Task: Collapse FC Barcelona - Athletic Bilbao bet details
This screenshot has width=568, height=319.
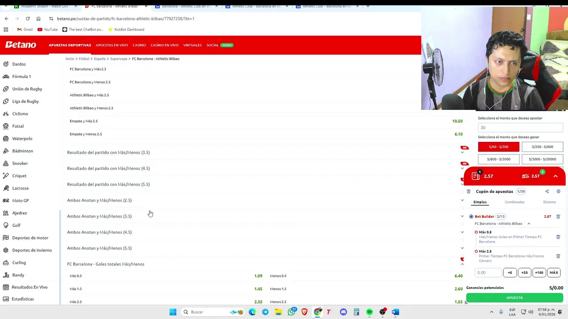Action: click(x=529, y=224)
